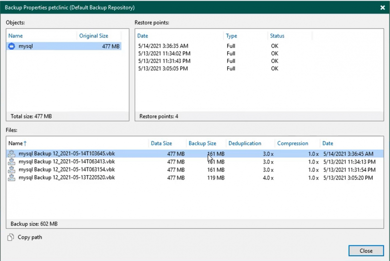The image size is (390, 261).
Task: Click file icon for Backup 12_2021-05-14T103645.vbk
Action: [x=11, y=154]
